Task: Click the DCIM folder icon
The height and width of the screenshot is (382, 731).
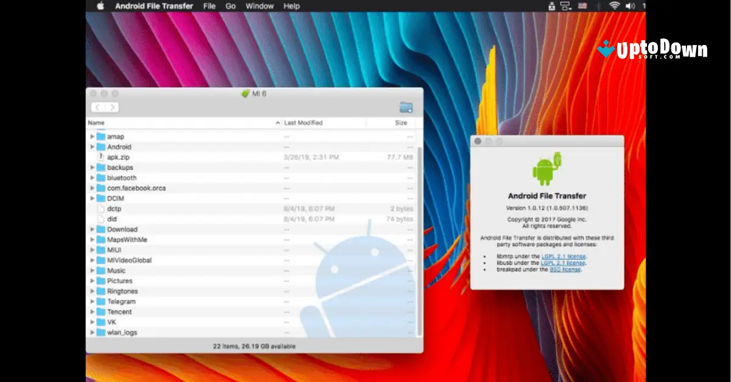Action: pyautogui.click(x=101, y=198)
